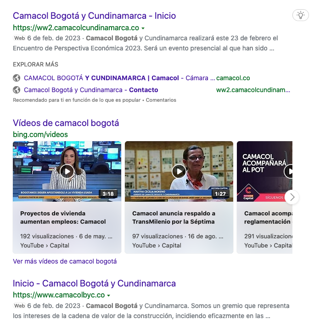Click the Comentarios feedback link
Image resolution: width=314 pixels, height=330 pixels.
[161, 100]
